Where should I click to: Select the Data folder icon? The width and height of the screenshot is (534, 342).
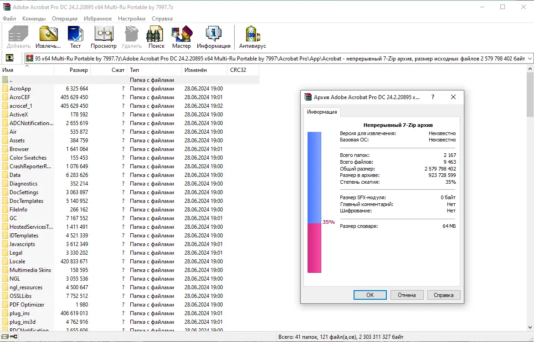pos(5,175)
